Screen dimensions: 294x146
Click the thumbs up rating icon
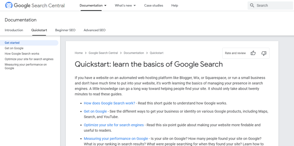click(253, 53)
